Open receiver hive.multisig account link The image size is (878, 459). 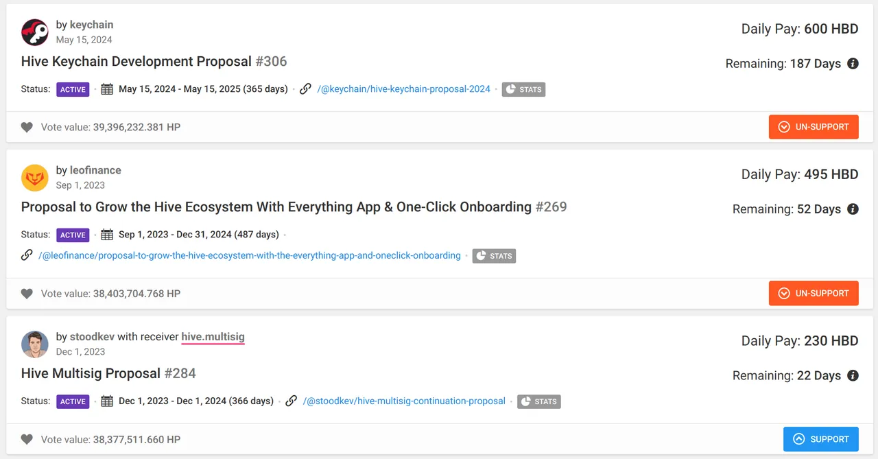coord(213,337)
